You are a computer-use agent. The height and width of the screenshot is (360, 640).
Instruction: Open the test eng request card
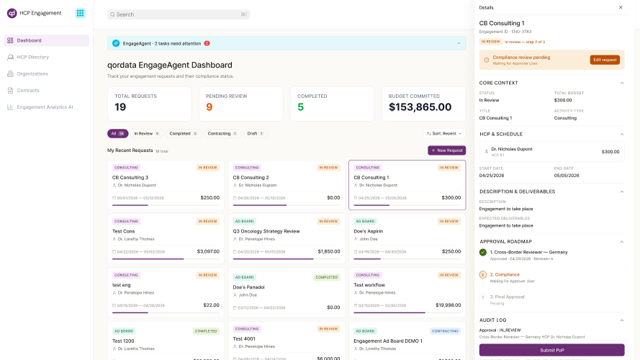coord(166,292)
